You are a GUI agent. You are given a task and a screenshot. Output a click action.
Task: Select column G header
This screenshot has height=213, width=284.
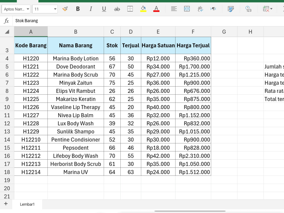click(x=224, y=32)
